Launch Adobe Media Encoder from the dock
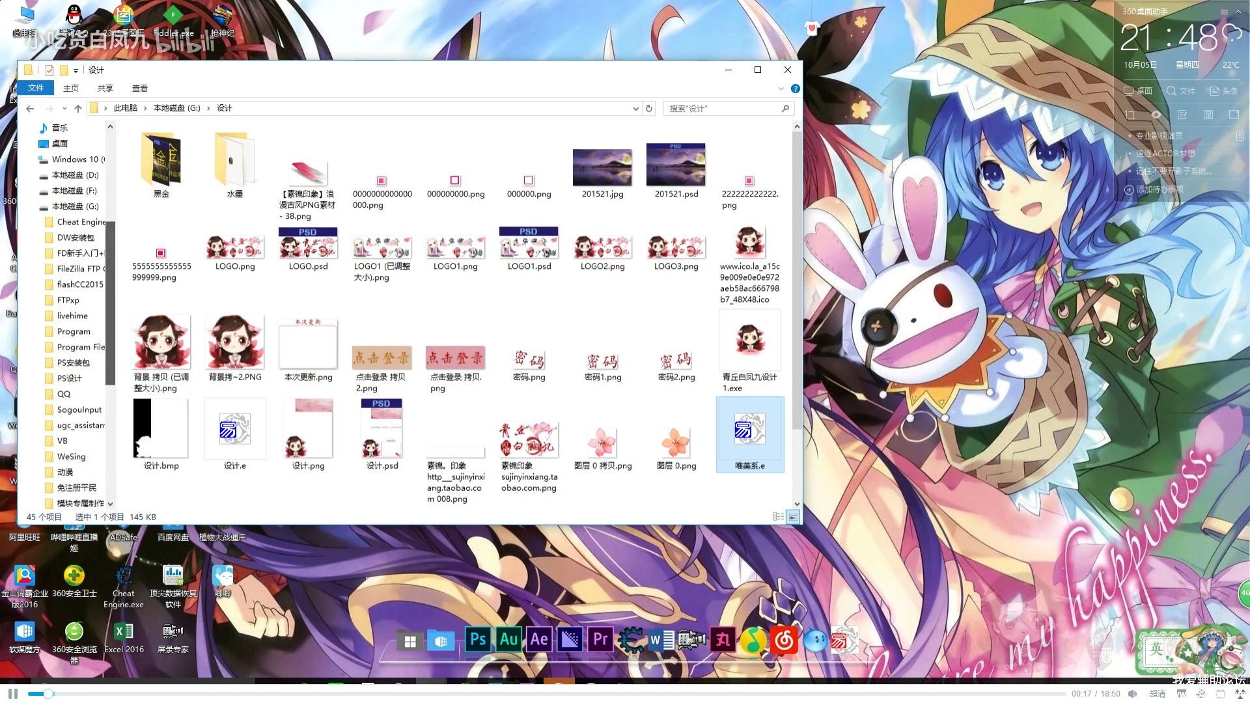1250x703 pixels. (x=570, y=640)
